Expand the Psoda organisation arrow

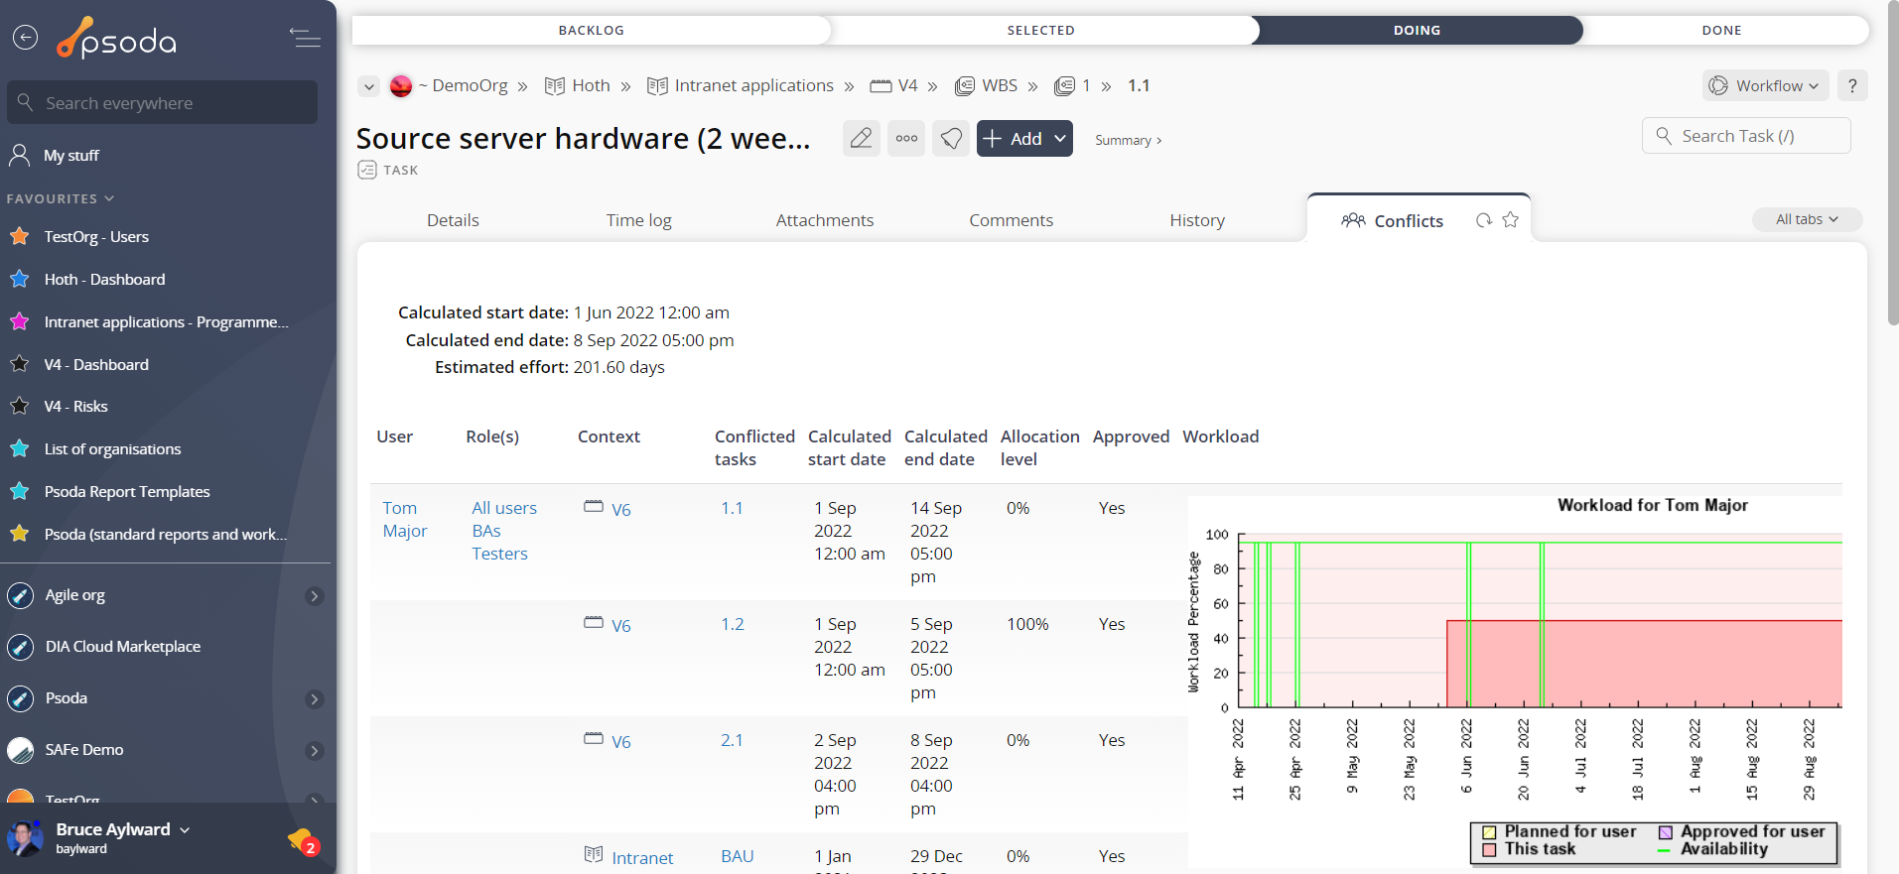tap(314, 698)
